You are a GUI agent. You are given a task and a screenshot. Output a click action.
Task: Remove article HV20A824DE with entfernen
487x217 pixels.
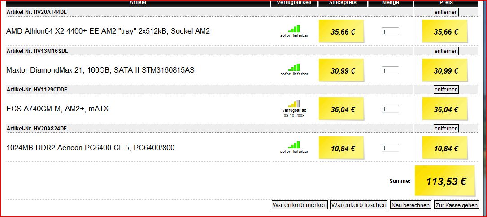(x=446, y=128)
